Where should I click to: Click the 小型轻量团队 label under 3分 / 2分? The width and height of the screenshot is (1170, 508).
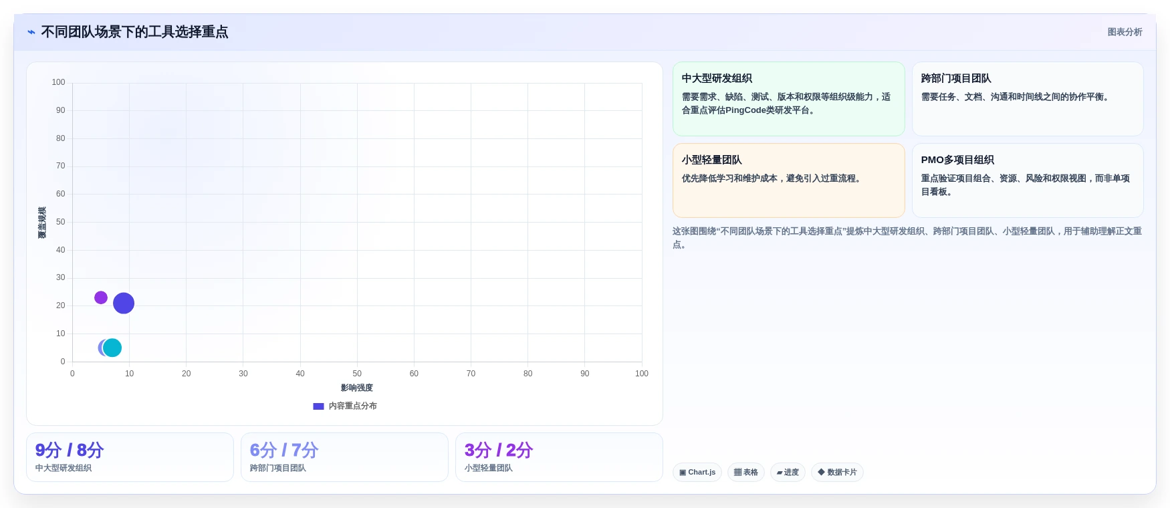[489, 468]
